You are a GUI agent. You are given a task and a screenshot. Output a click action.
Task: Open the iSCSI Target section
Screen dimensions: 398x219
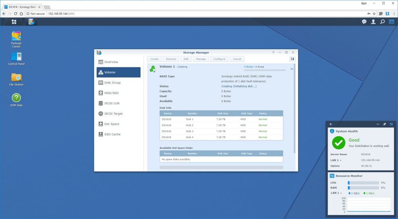119,114
